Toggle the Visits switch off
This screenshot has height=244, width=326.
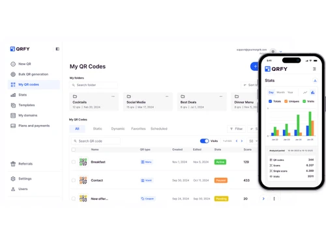(204, 141)
